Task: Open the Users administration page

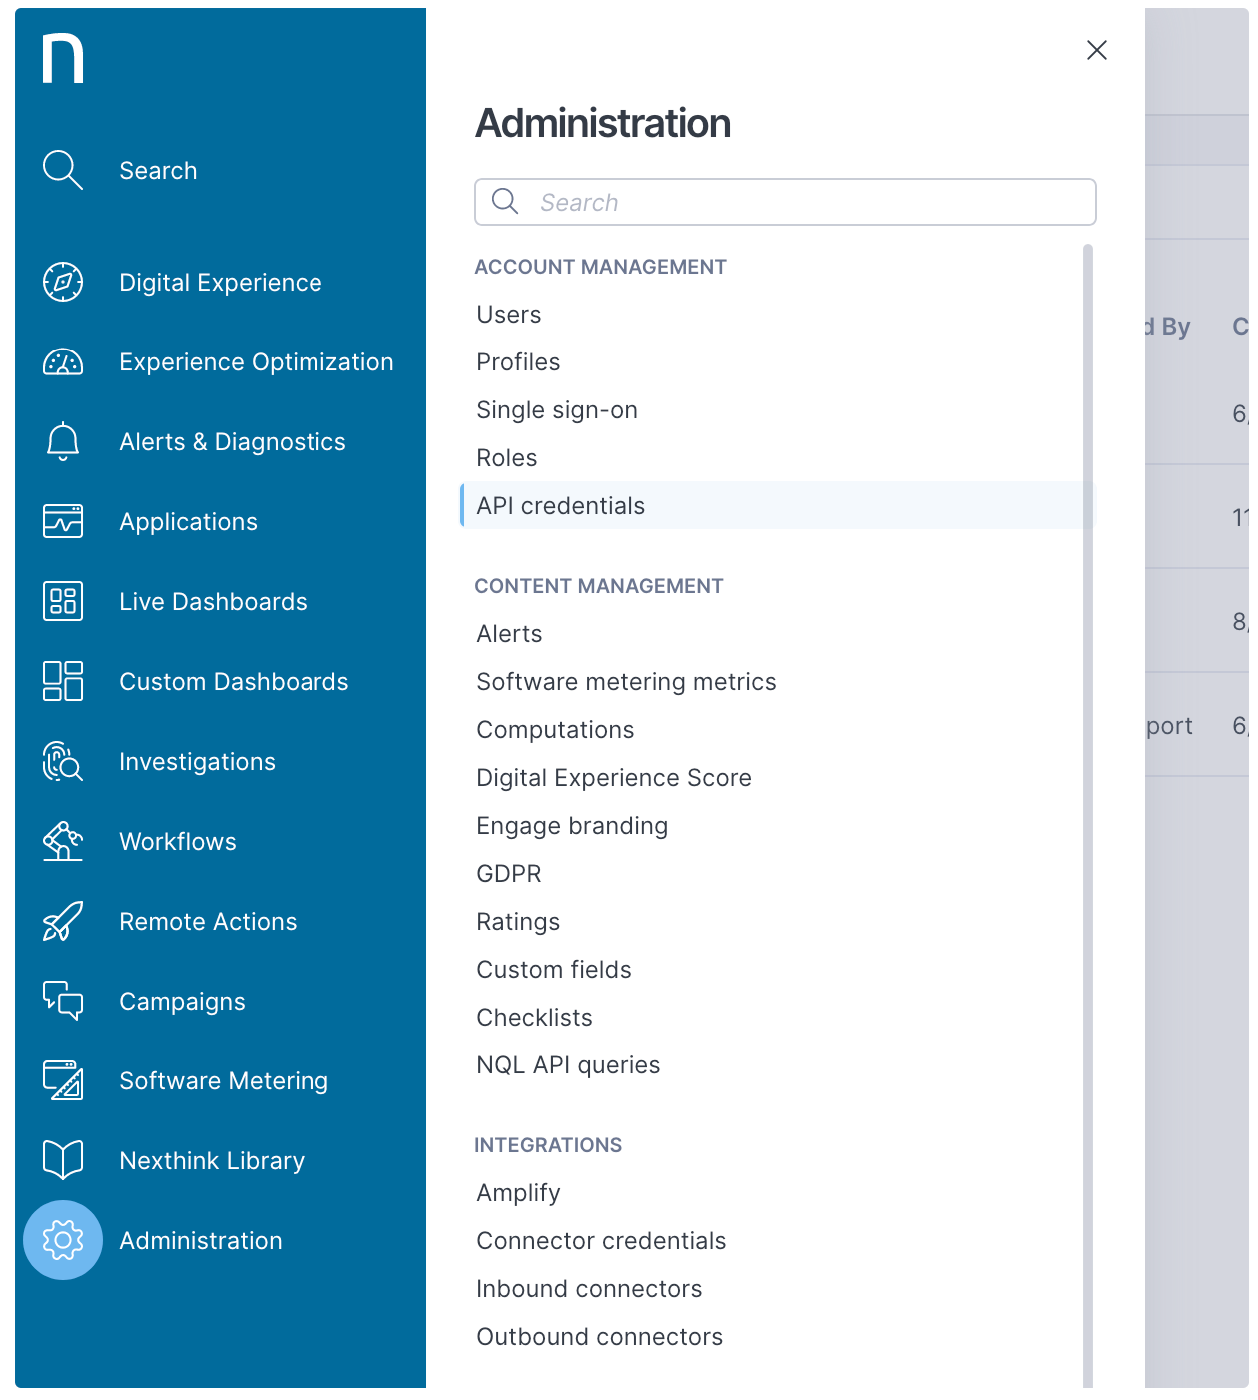Action: pyautogui.click(x=509, y=315)
